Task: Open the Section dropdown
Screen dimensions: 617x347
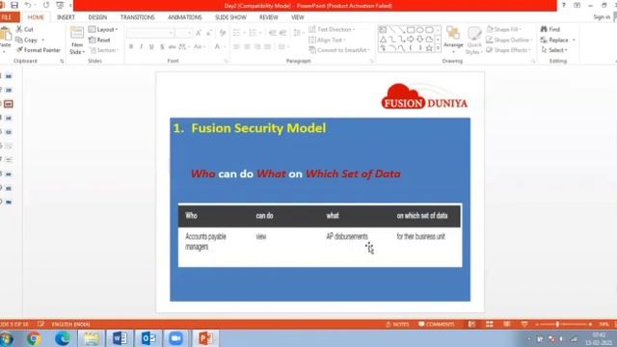Action: tap(103, 50)
